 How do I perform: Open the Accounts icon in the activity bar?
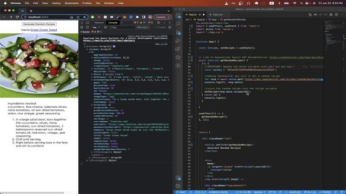[x=178, y=178]
